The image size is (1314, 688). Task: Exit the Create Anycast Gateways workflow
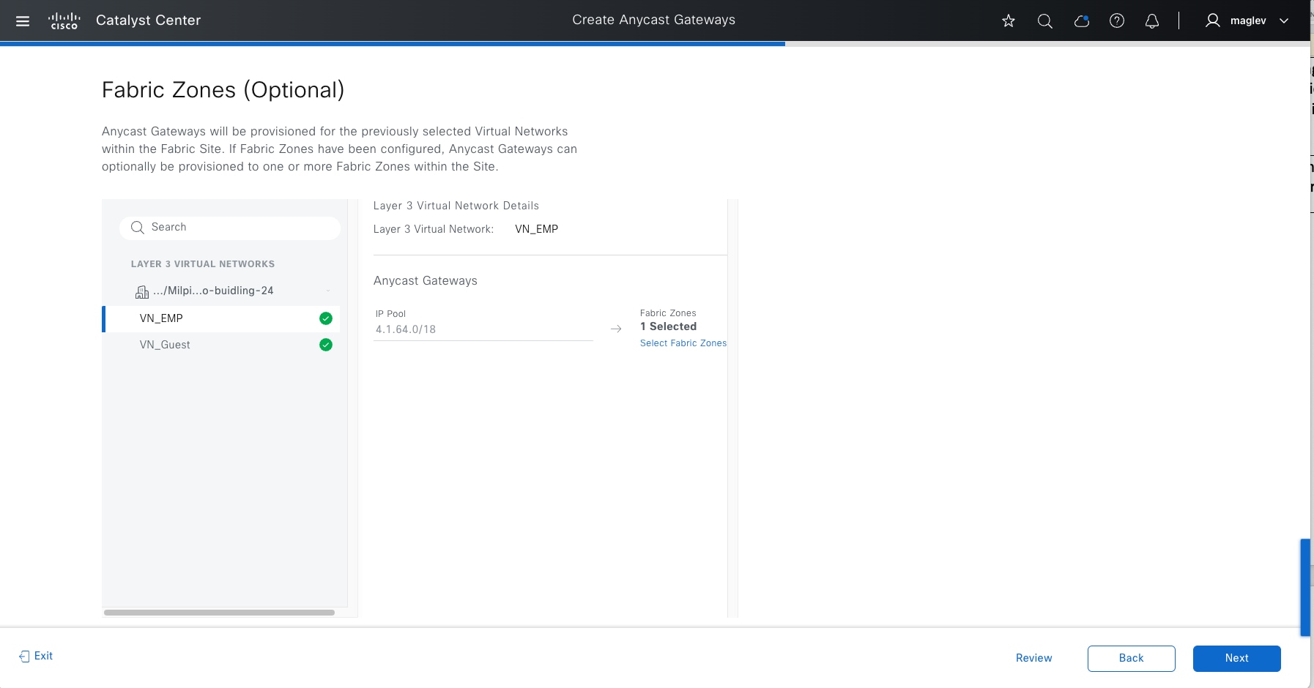36,656
